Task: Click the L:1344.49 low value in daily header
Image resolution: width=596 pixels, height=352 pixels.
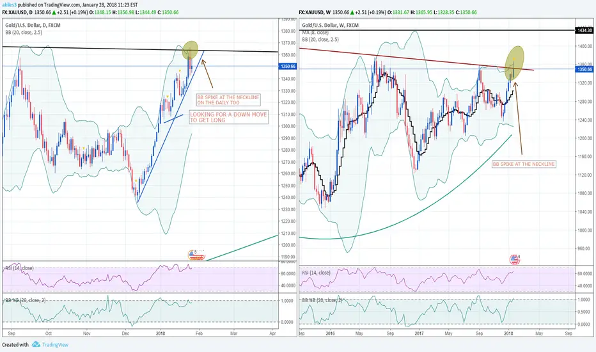Action: click(x=146, y=12)
